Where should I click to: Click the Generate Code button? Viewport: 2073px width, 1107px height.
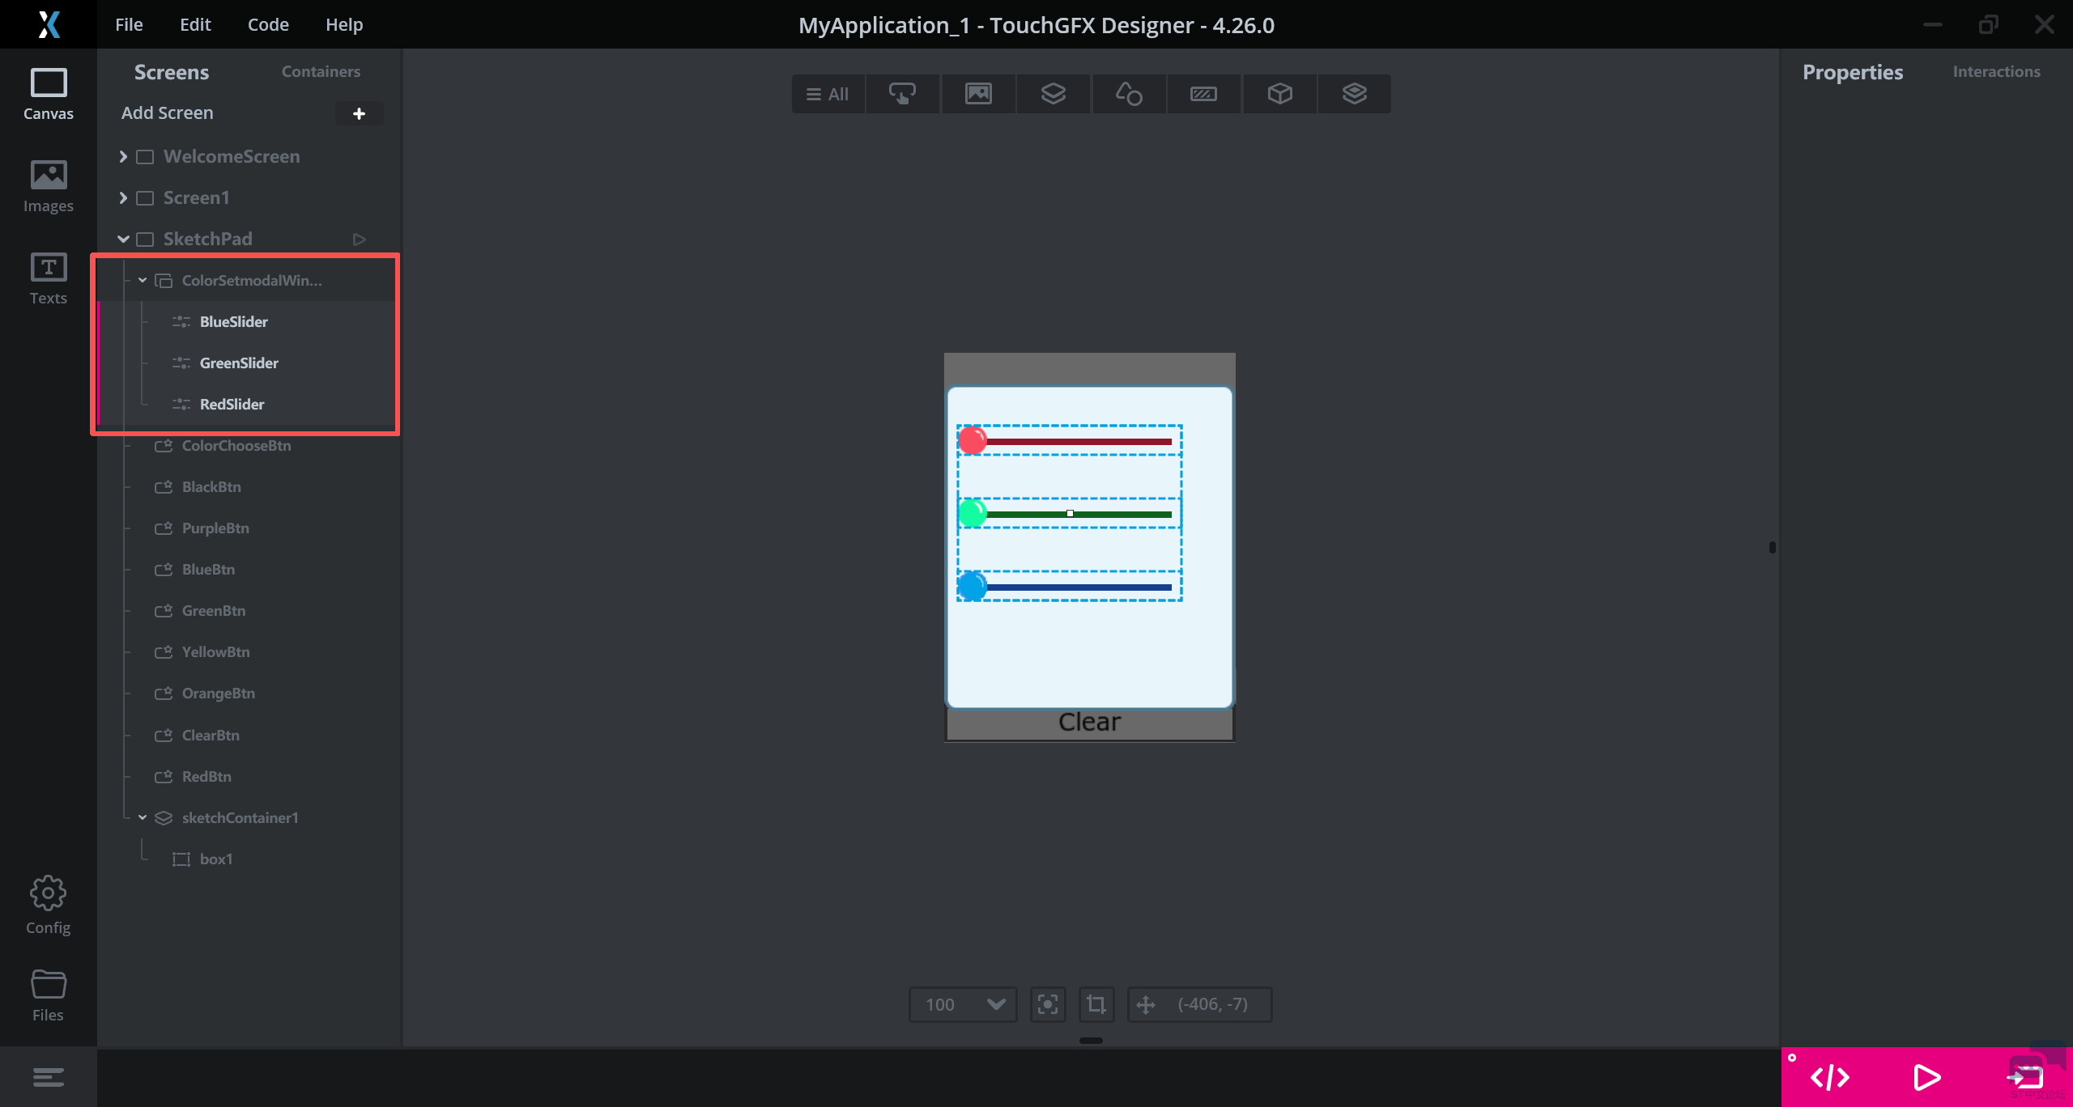pos(1830,1077)
